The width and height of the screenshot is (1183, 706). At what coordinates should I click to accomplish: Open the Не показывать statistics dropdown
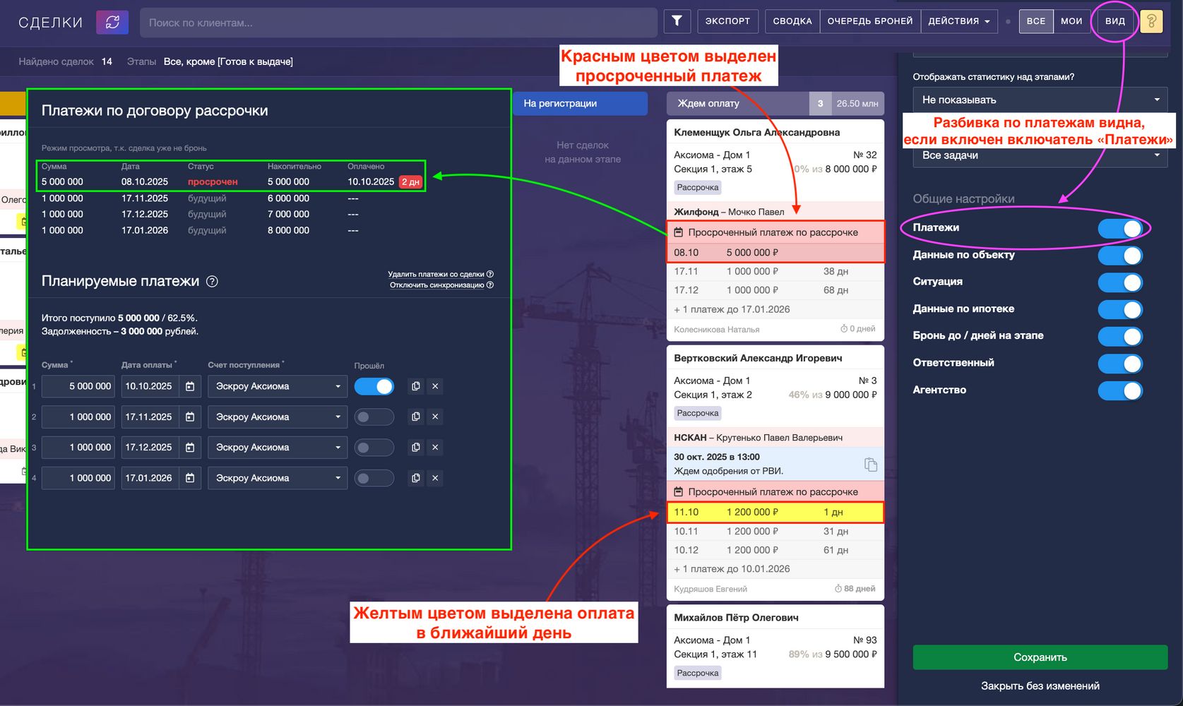(1040, 100)
